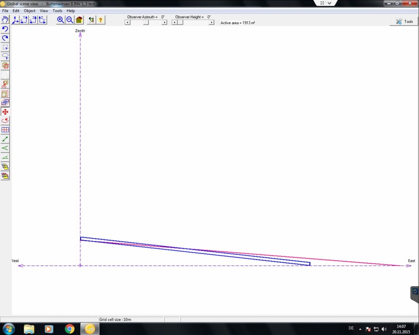Click the house realistic view icon

[79, 20]
